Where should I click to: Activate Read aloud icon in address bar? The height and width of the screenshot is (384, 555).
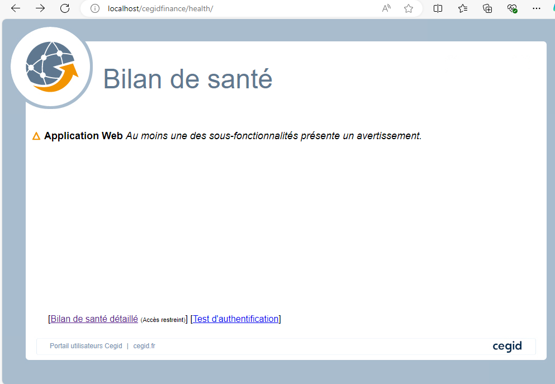click(386, 8)
